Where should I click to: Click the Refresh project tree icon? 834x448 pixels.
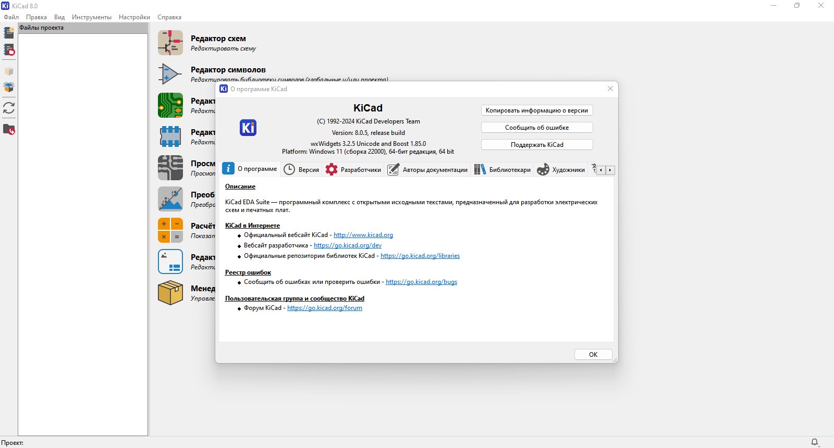coord(9,108)
